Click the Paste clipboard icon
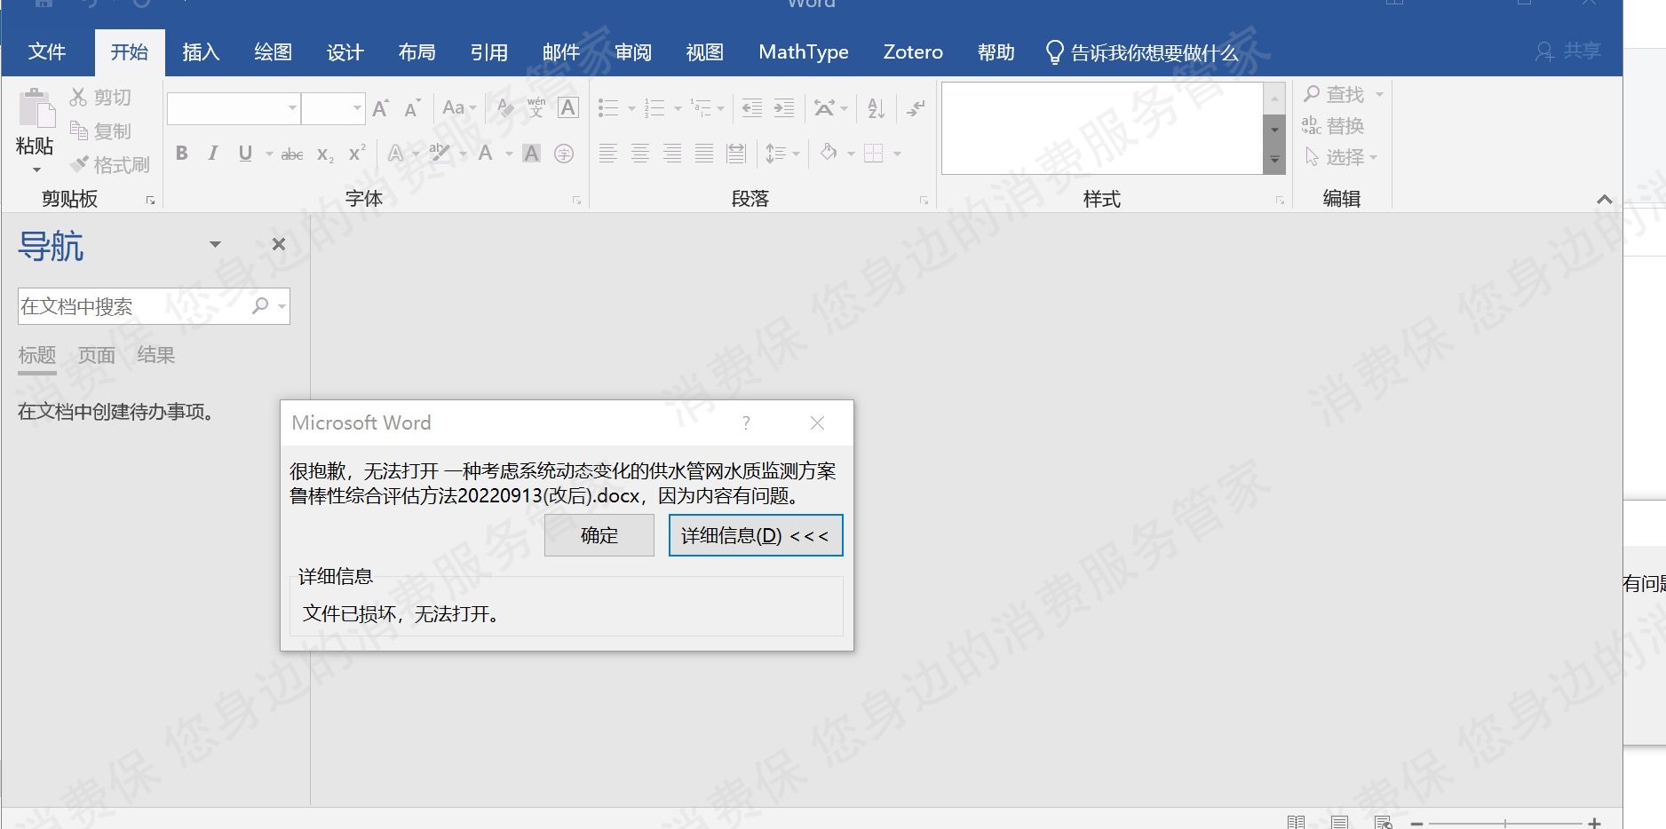Screen dimensions: 1666x829 point(36,108)
